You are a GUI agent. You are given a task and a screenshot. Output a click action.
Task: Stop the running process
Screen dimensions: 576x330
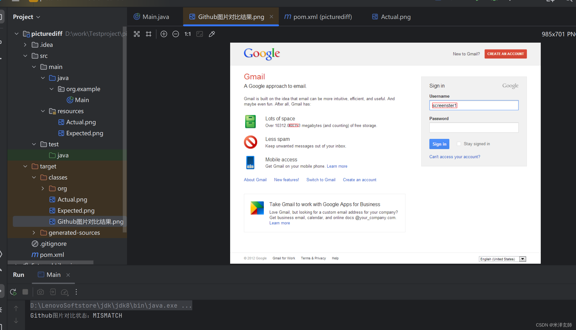coord(25,292)
